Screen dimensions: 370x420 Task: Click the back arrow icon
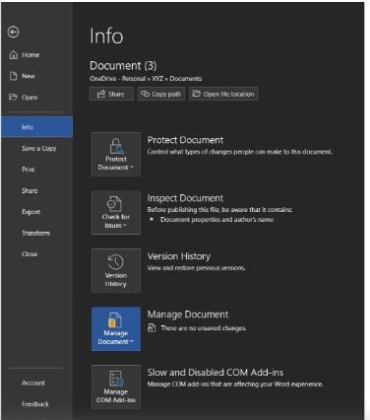13,32
